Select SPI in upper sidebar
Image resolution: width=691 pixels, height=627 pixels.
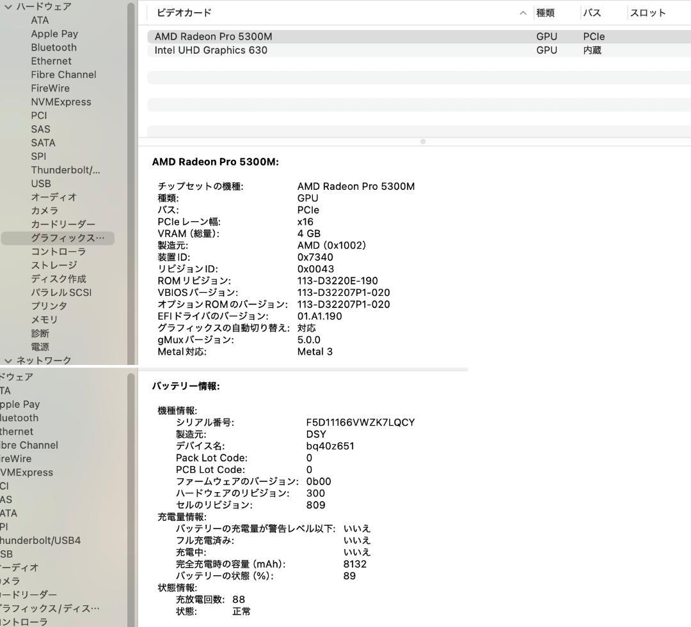pyautogui.click(x=38, y=157)
